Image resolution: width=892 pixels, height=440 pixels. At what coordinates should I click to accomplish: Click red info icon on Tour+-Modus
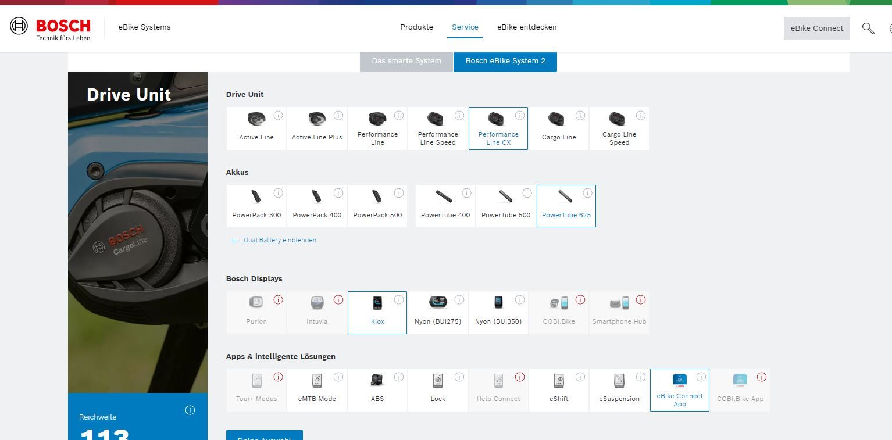tap(278, 377)
